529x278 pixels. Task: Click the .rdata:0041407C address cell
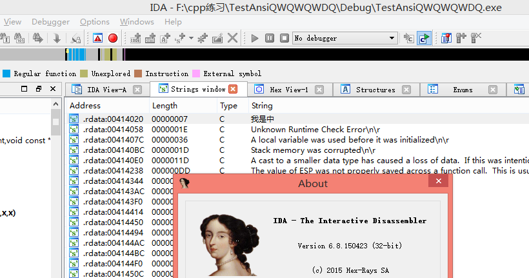tap(114, 140)
